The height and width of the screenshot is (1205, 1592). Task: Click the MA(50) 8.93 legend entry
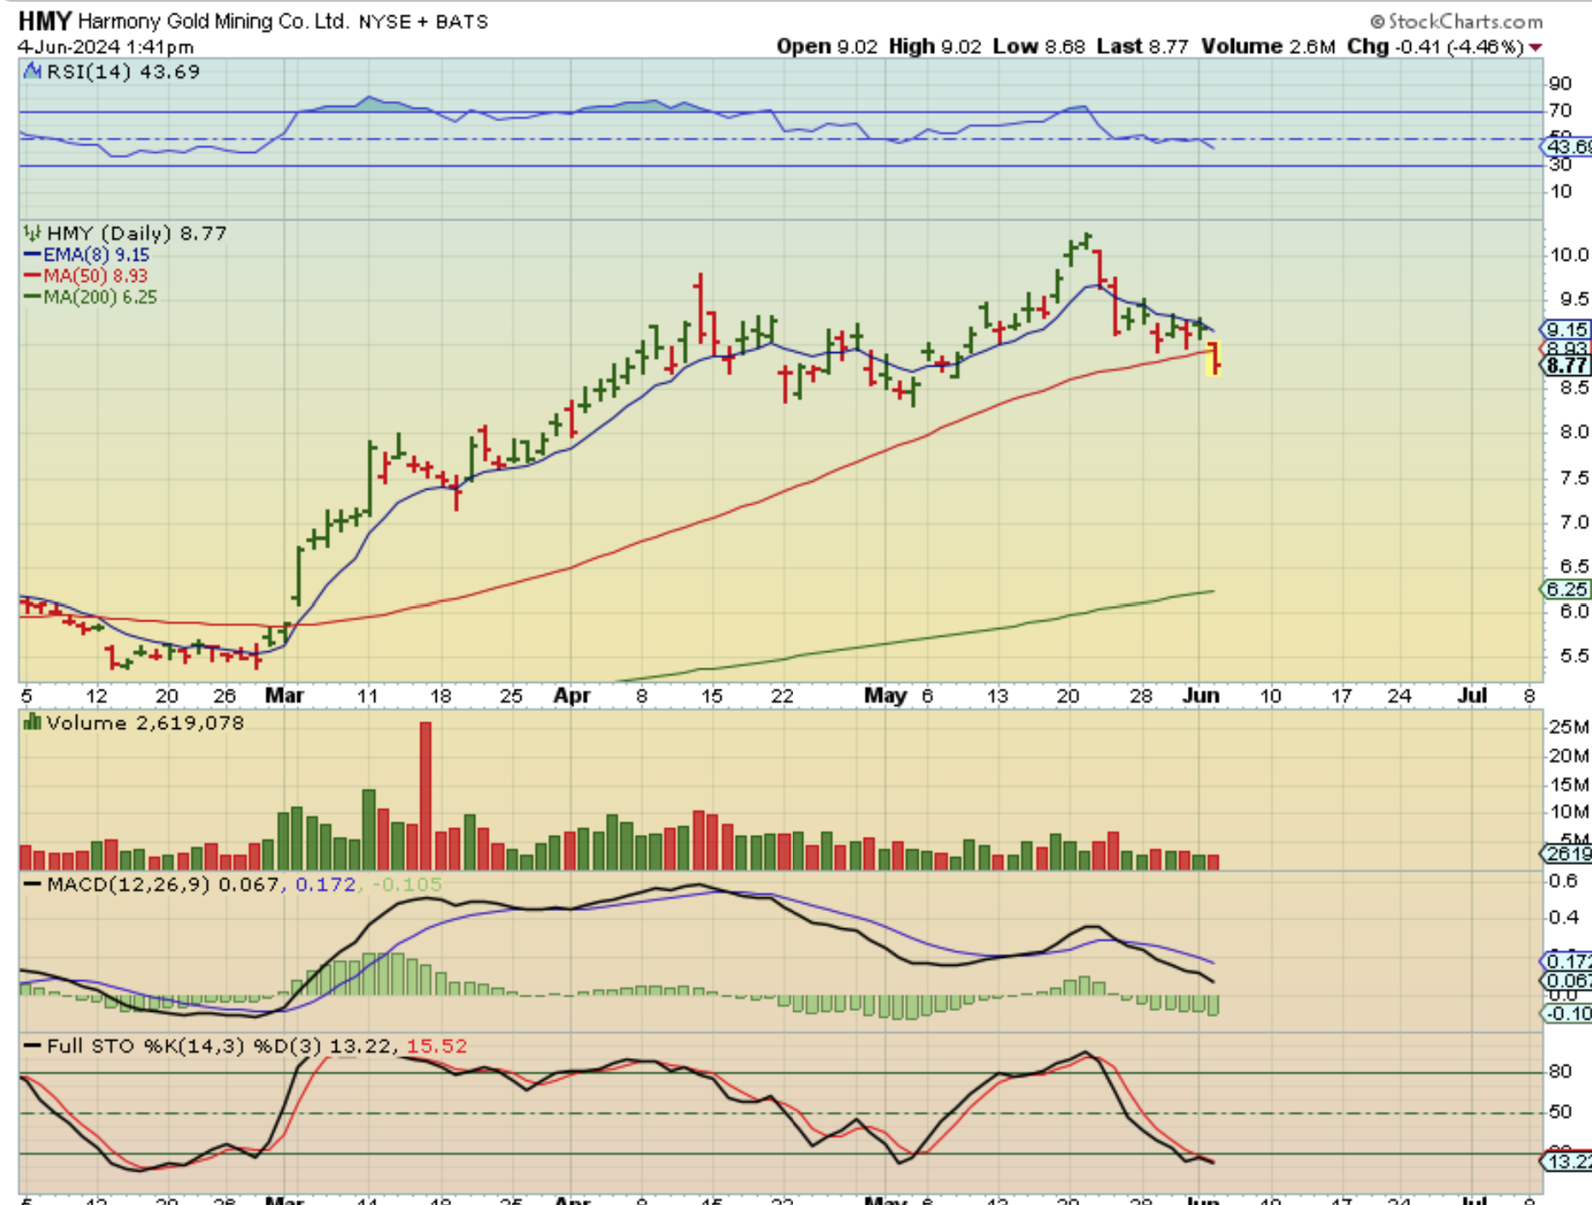[x=96, y=276]
